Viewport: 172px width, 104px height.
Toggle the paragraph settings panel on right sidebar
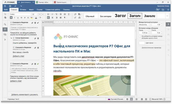pyautogui.click(x=168, y=24)
